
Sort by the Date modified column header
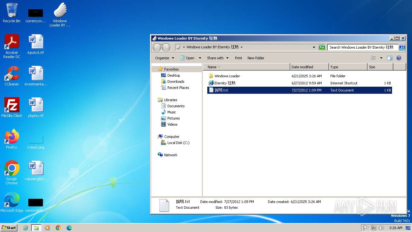click(309, 67)
